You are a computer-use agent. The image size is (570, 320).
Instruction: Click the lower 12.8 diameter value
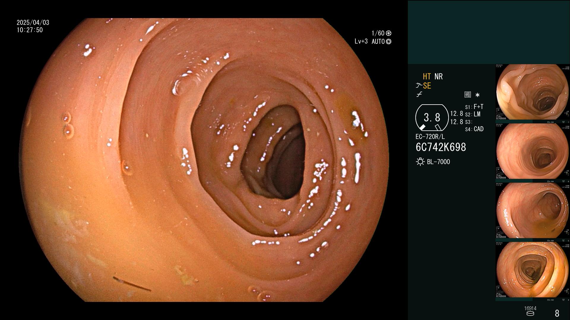click(457, 121)
